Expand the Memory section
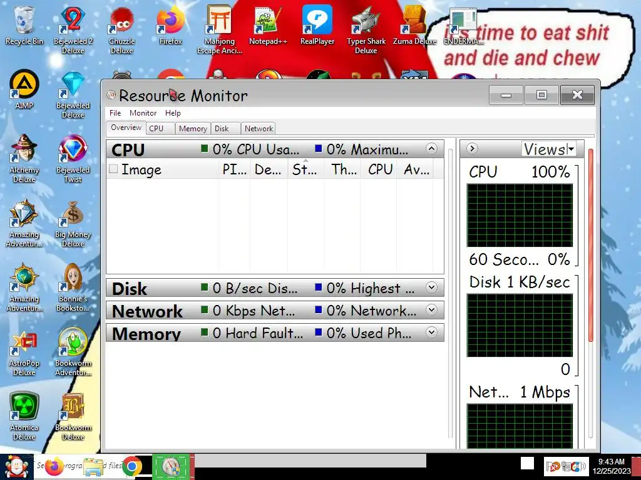Image resolution: width=641 pixels, height=480 pixels. [x=431, y=332]
